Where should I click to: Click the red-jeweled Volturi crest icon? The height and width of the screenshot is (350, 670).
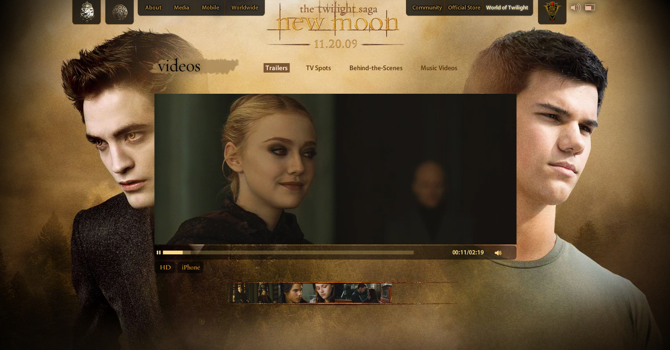552,12
